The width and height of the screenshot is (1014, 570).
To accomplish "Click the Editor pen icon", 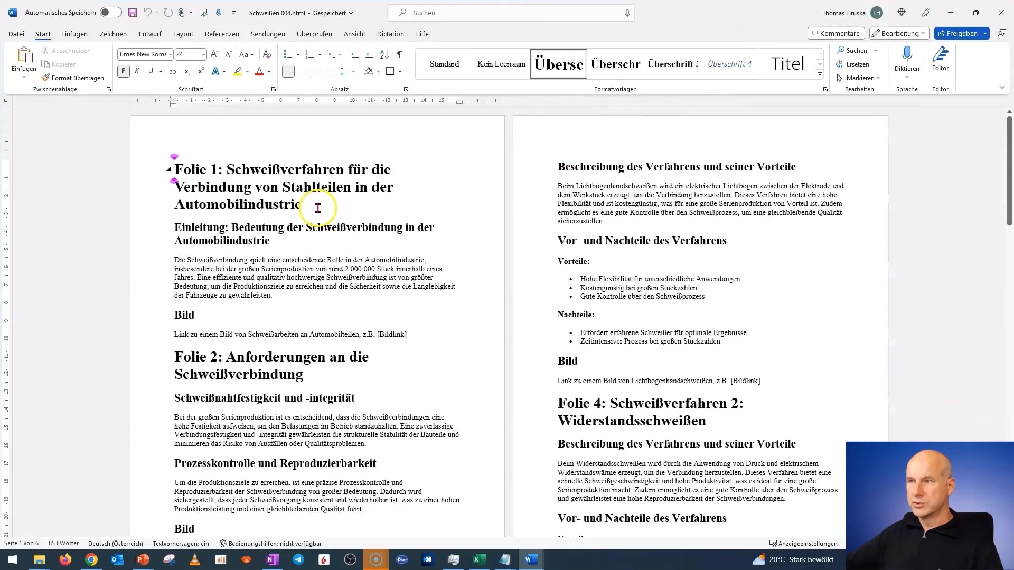I will 940,54.
